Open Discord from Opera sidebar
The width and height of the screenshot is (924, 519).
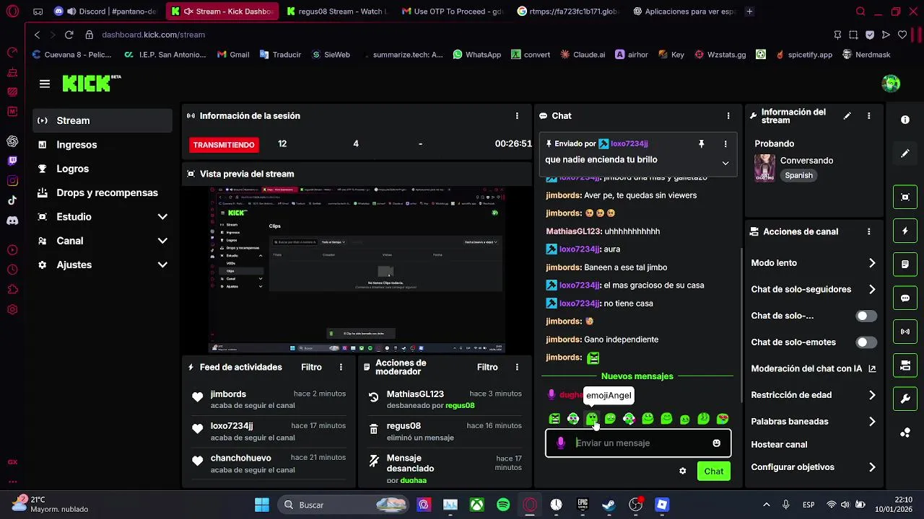[12, 221]
